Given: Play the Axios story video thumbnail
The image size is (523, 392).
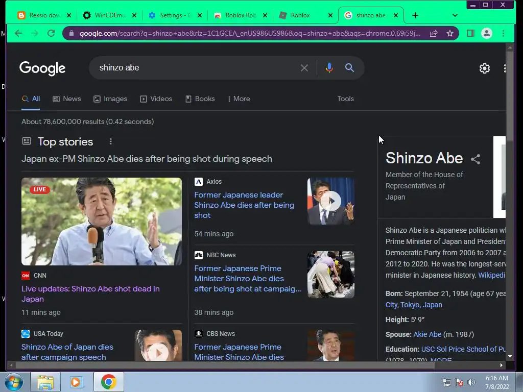Looking at the screenshot, I should point(330,201).
